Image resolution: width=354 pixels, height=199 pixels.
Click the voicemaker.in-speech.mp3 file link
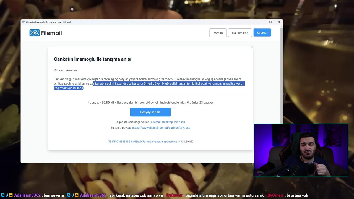[143, 142]
